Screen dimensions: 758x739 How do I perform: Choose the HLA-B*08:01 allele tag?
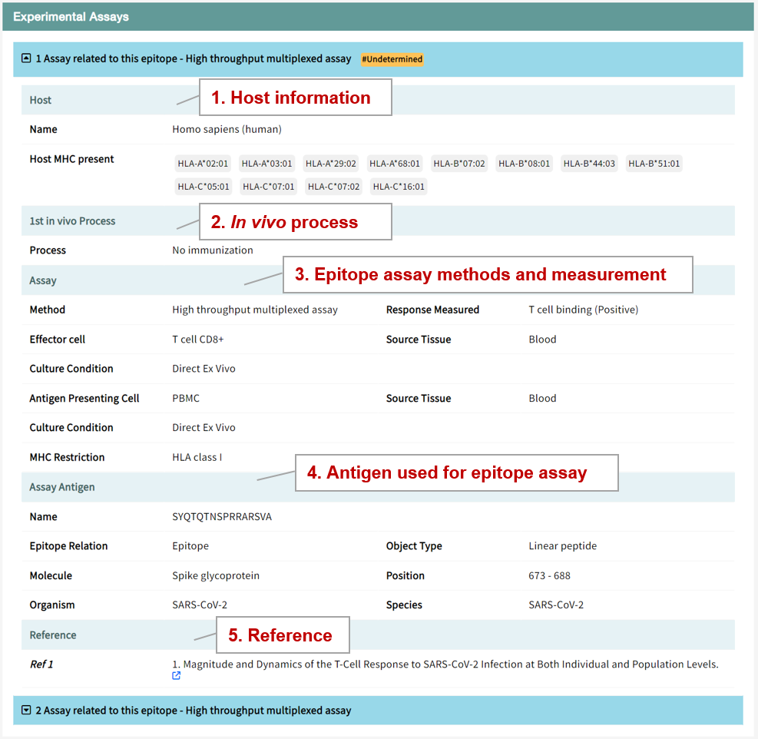[x=524, y=164]
